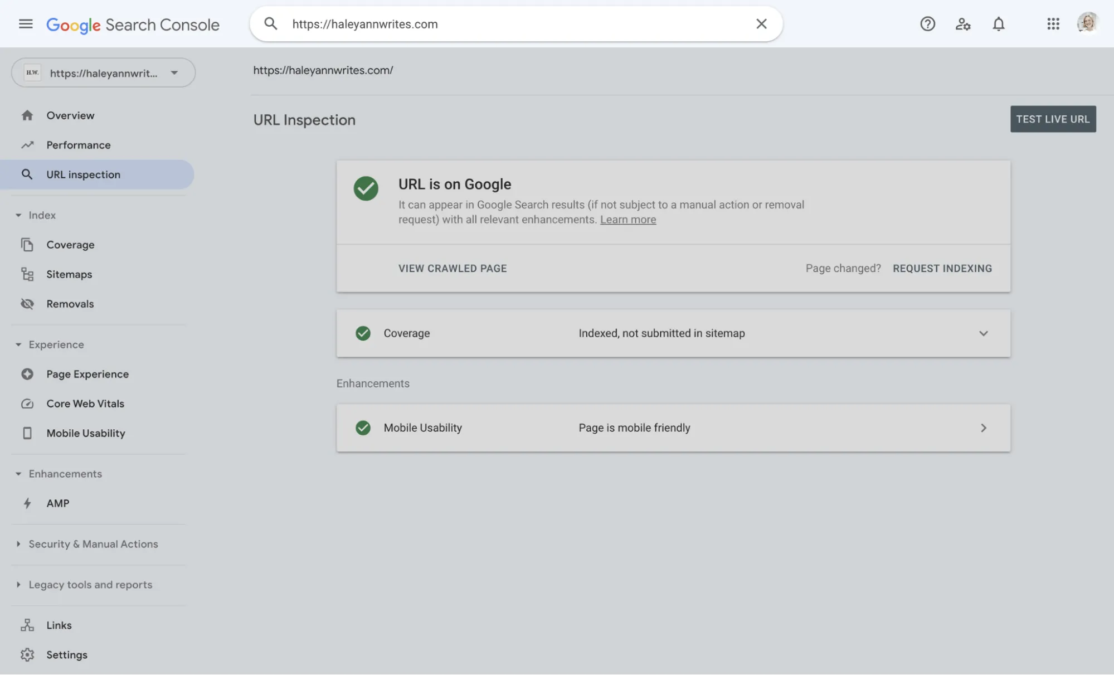Click the manage users settings icon
This screenshot has height=675, width=1114.
pos(962,24)
